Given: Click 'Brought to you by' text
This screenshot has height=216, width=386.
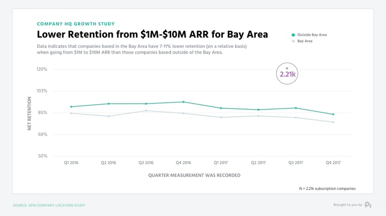Looking at the screenshot, I should point(347,205).
